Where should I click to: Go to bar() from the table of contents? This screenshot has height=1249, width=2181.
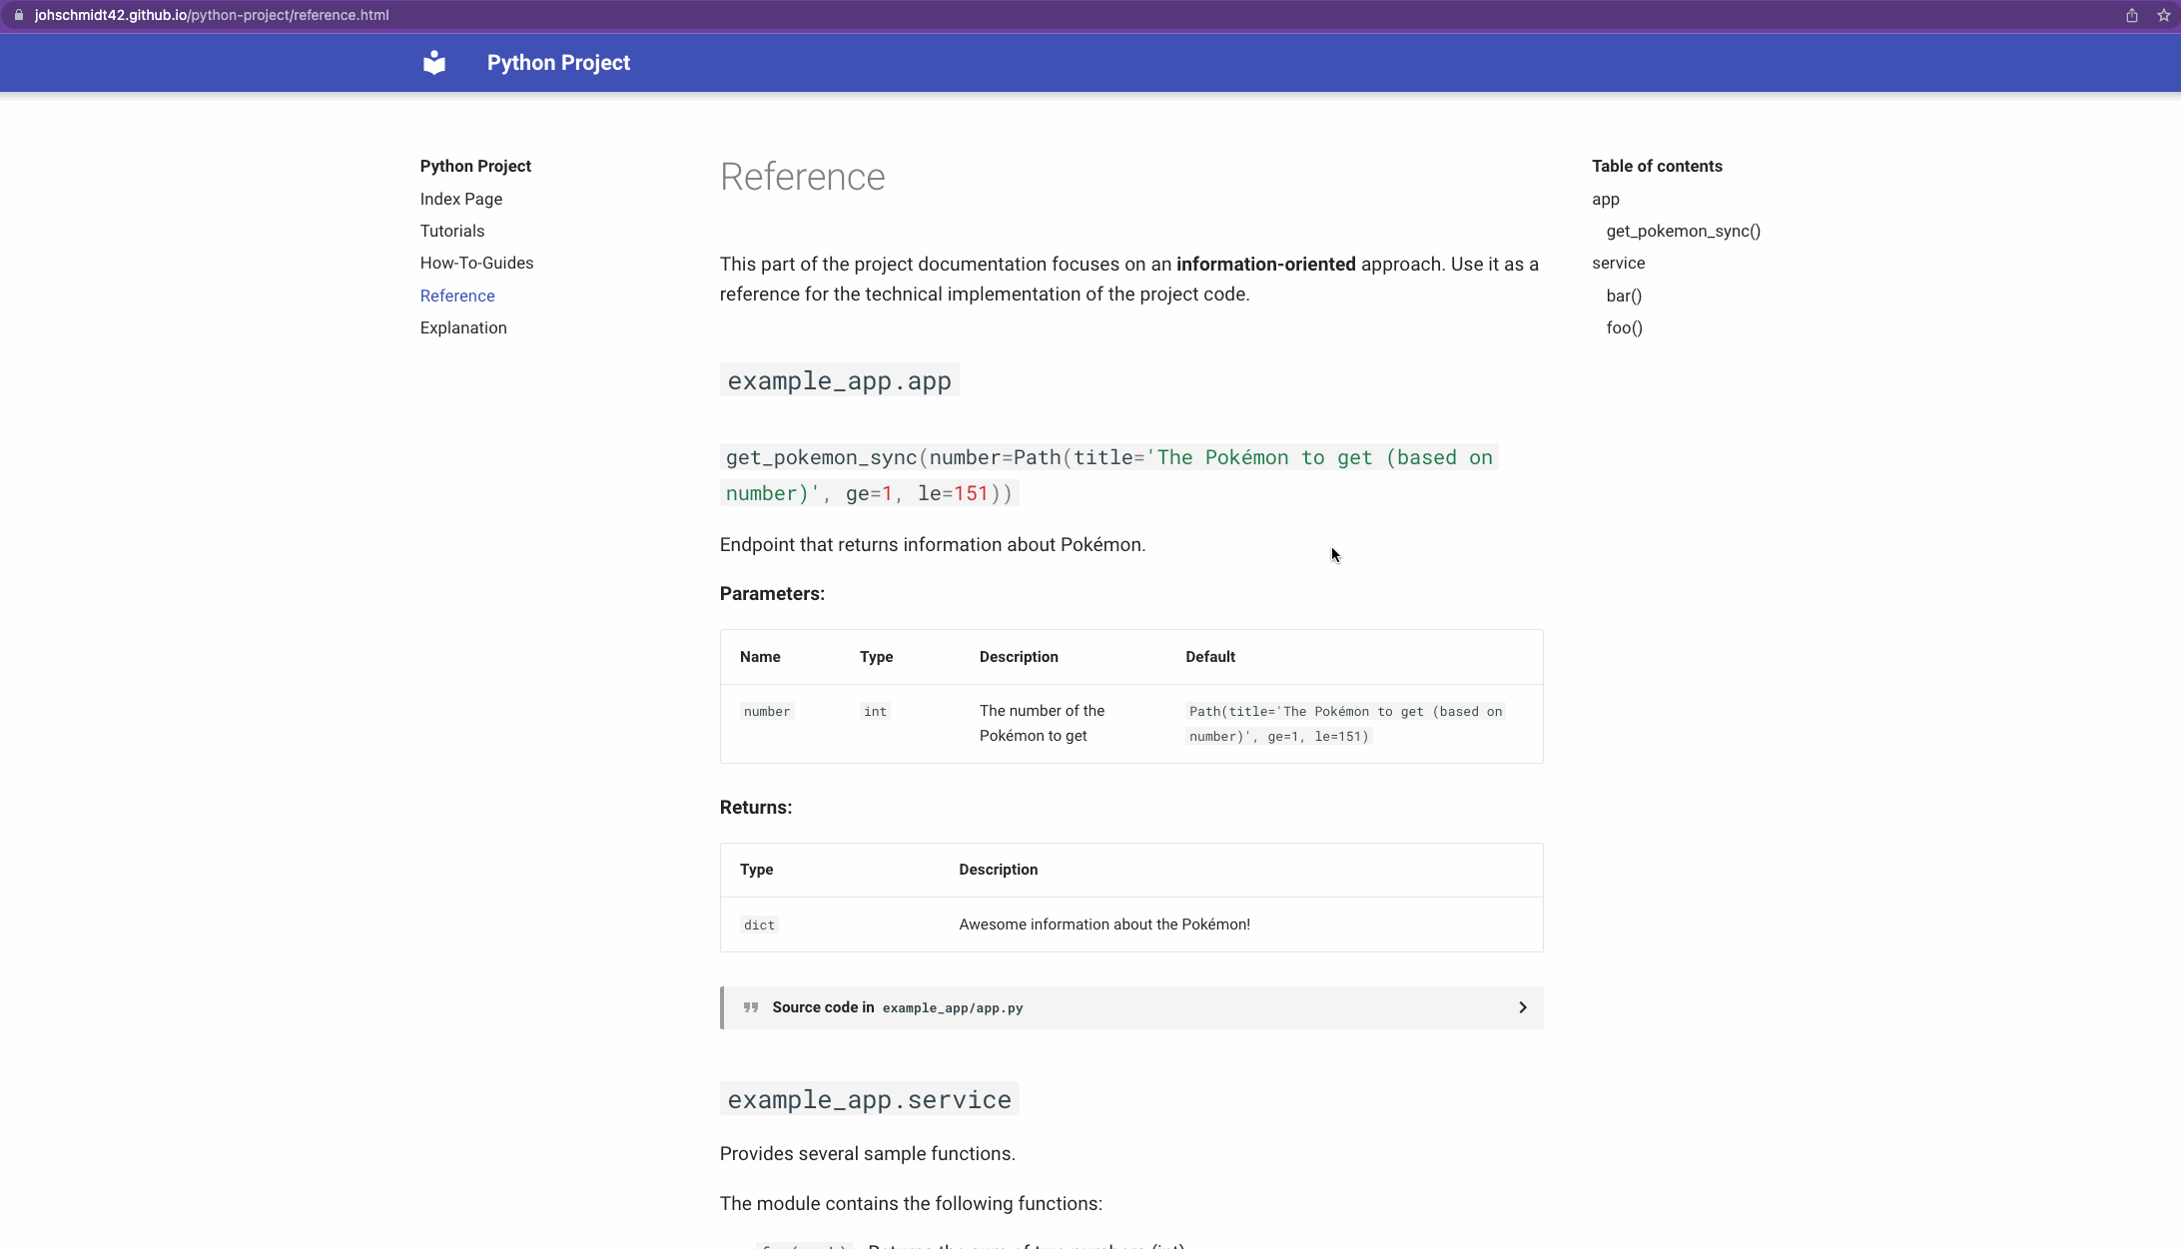(x=1624, y=296)
